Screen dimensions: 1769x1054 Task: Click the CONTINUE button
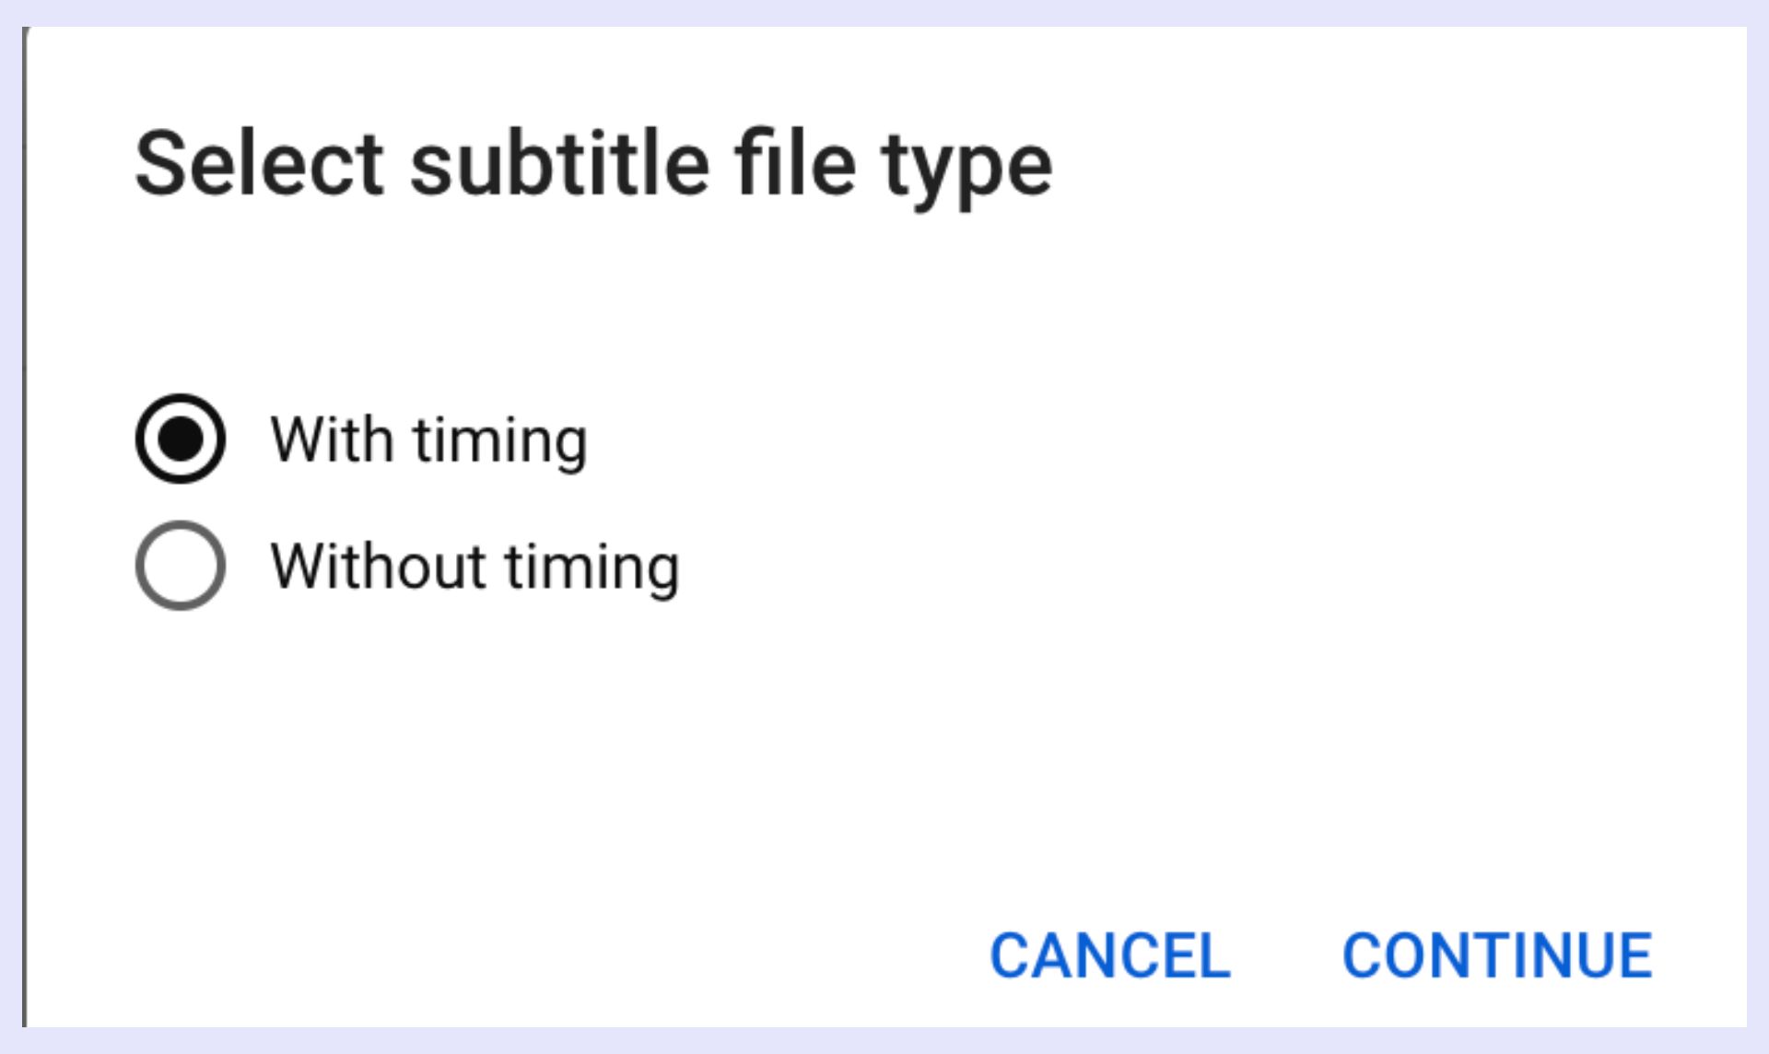coord(1497,955)
